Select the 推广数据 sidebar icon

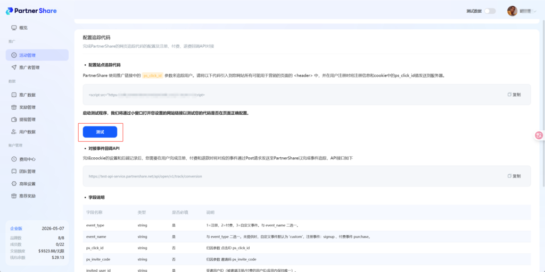14,95
